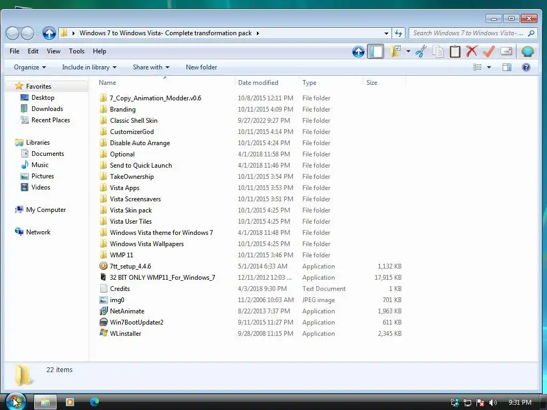Expand breadcrumb arrow before the folder name
Screen dimensions: 547x410
[x=74, y=34]
